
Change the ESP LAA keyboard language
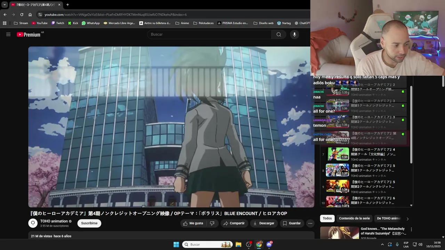point(406,244)
